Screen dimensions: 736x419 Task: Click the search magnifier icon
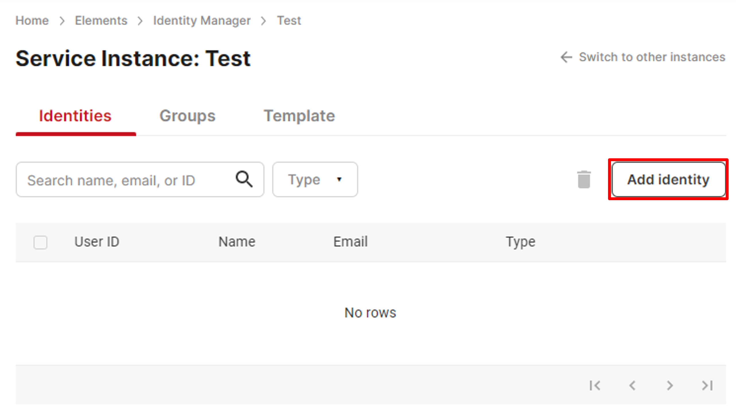pyautogui.click(x=244, y=179)
